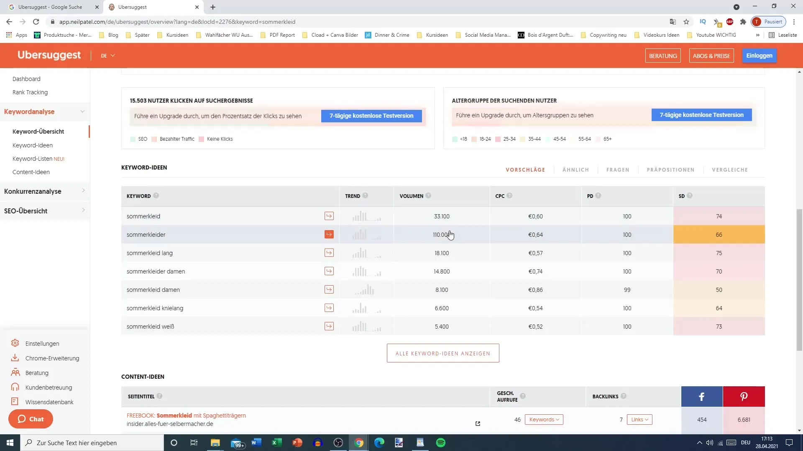Toggle the SEO traffic legend checkbox
The image size is (803, 451).
[x=134, y=139]
